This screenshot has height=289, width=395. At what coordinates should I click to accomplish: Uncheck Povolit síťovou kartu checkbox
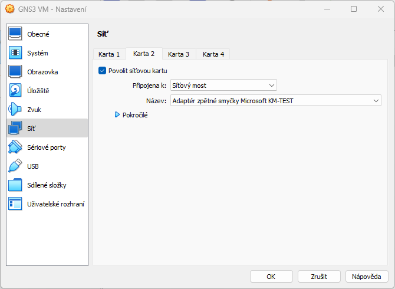(102, 71)
